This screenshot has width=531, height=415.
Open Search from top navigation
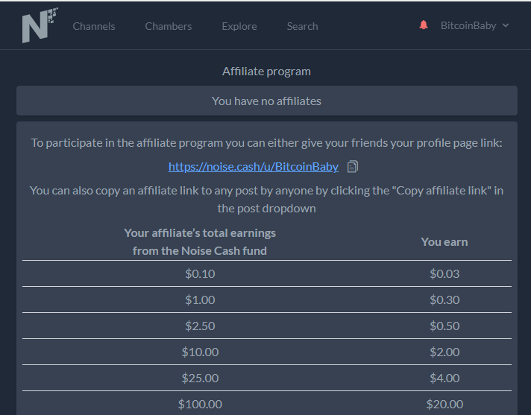pyautogui.click(x=302, y=26)
